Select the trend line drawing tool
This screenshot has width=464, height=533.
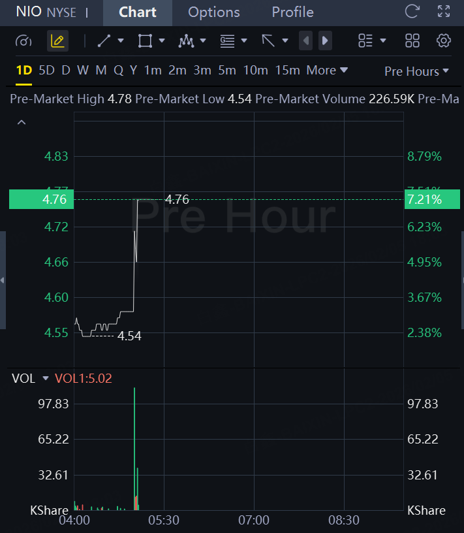pyautogui.click(x=104, y=40)
